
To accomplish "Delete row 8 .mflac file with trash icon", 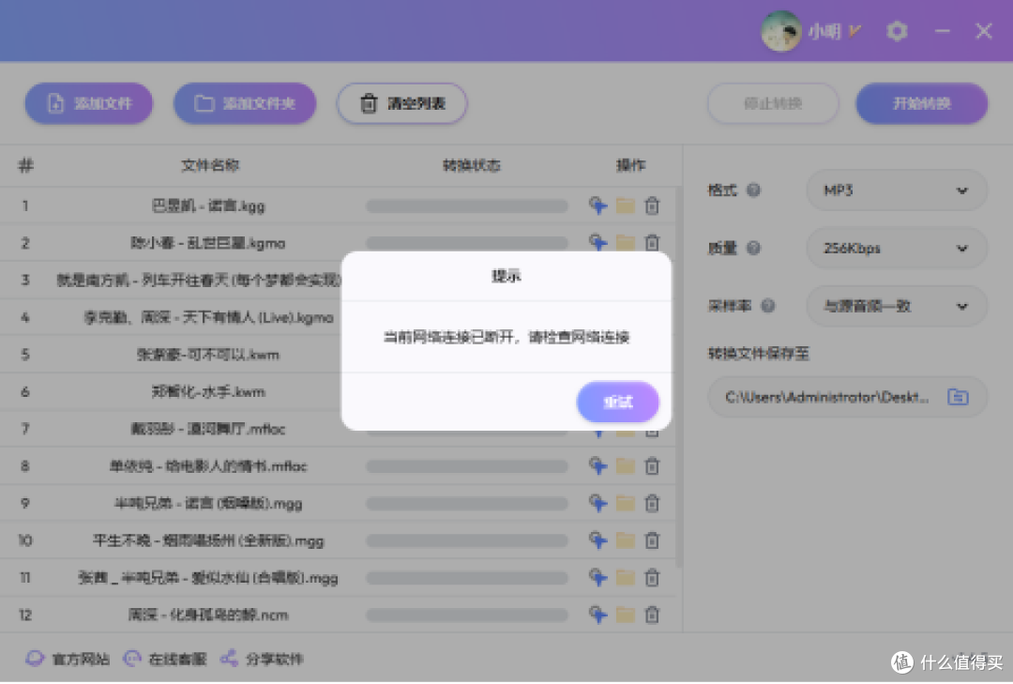I will pos(652,466).
